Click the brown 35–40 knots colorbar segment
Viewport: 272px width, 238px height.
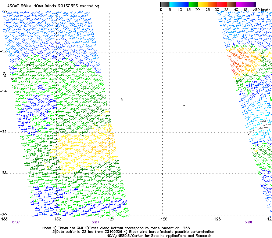(232, 4)
